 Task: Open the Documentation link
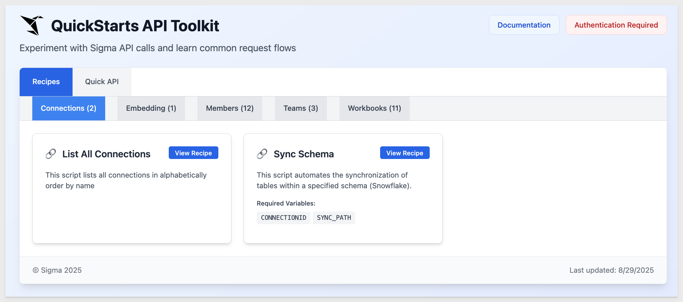click(x=524, y=25)
